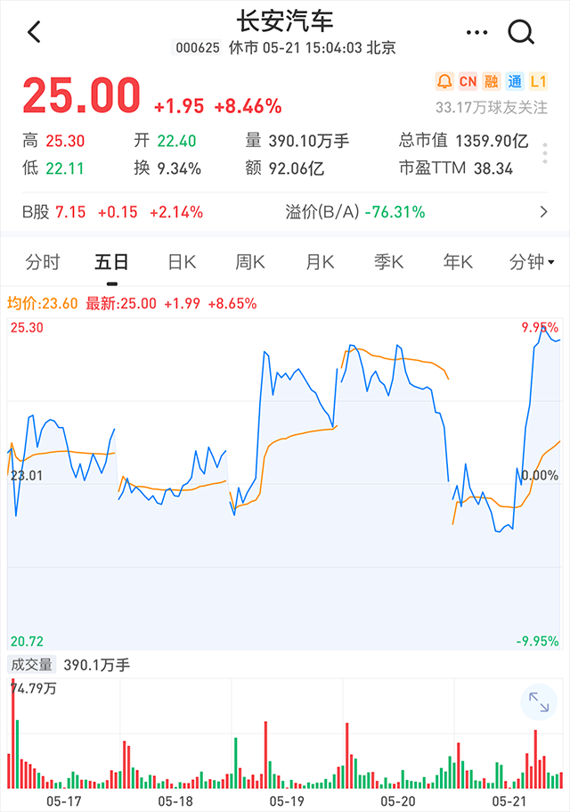Switch to the 分时 chart tab
The width and height of the screenshot is (570, 812).
pos(43,262)
